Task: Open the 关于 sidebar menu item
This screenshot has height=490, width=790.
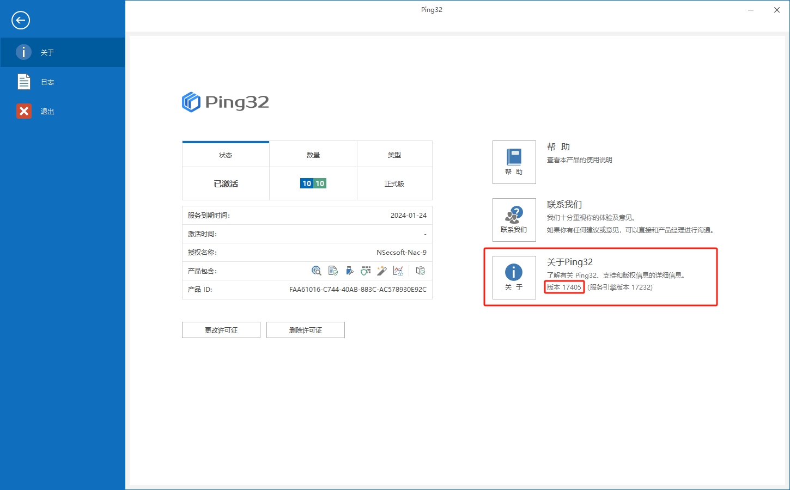Action: [x=63, y=52]
